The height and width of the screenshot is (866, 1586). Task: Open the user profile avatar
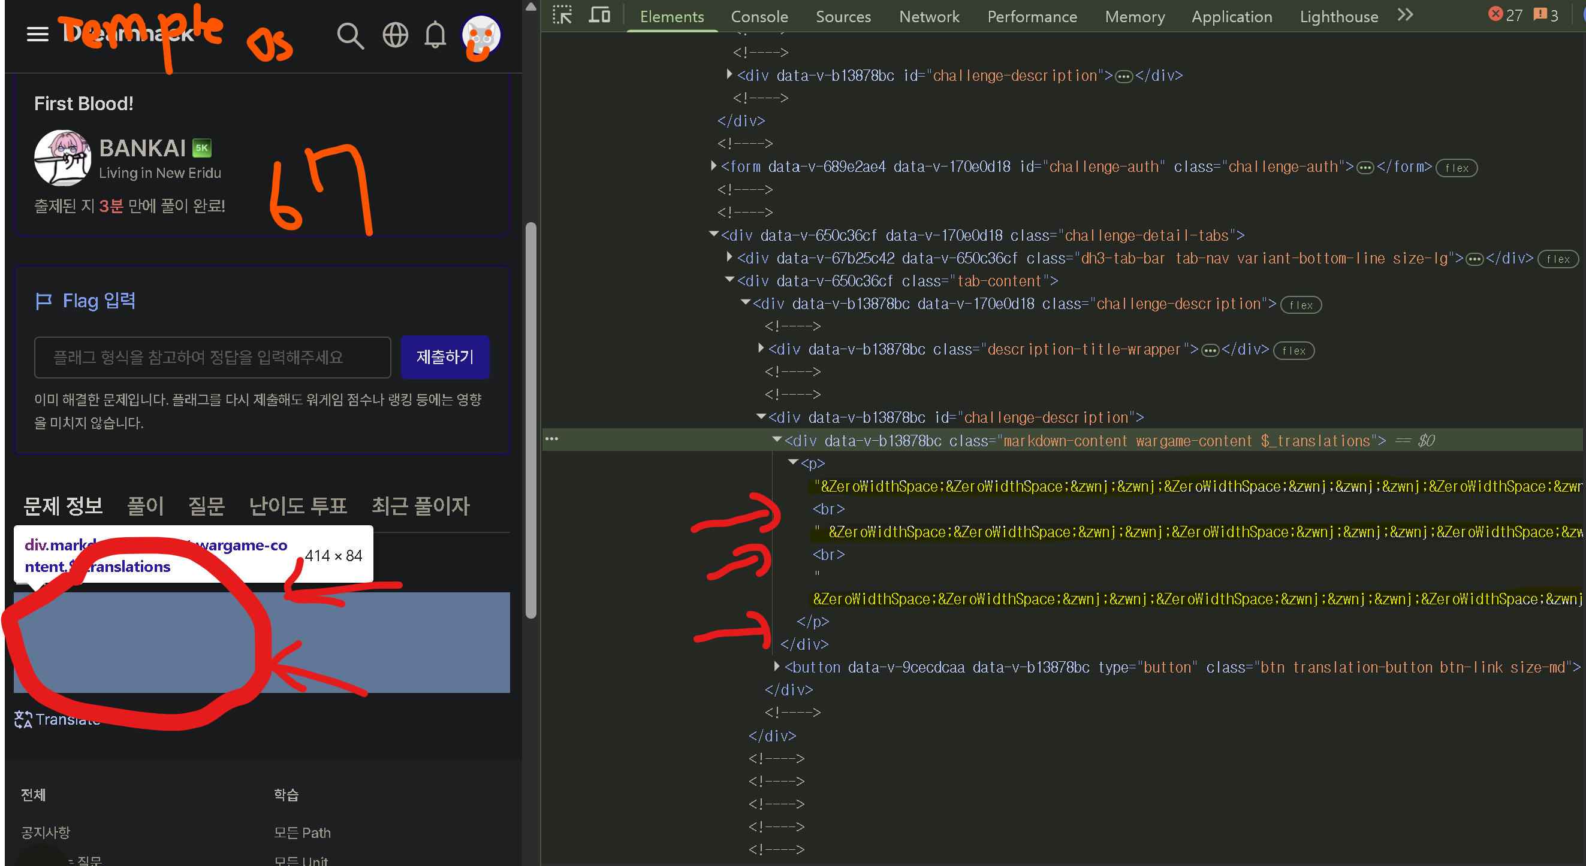point(481,36)
